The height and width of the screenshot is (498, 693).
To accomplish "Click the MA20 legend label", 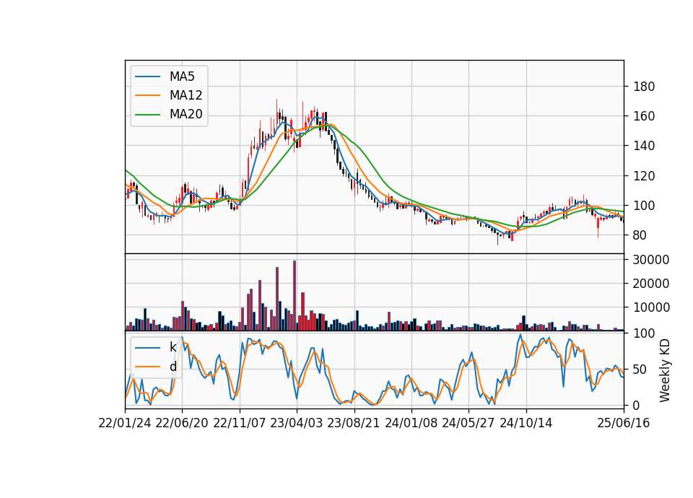I will click(x=186, y=115).
